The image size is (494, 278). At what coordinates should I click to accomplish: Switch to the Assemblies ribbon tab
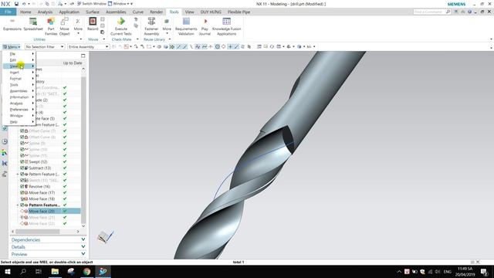click(116, 12)
